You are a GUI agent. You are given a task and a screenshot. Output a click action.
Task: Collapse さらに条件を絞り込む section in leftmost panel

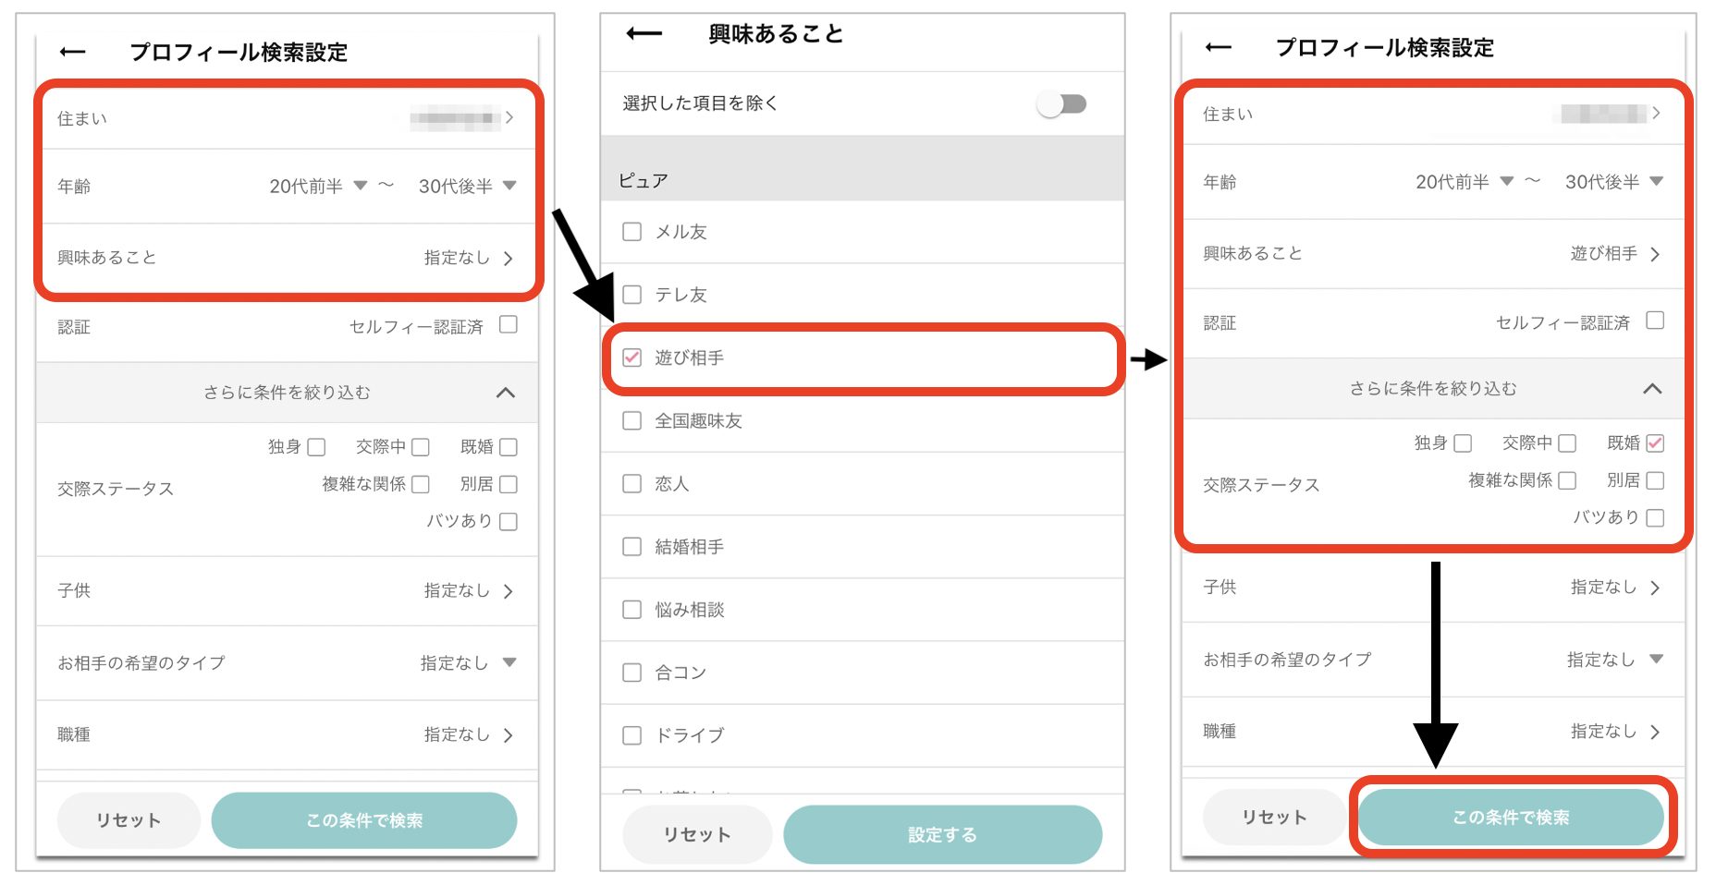click(505, 393)
